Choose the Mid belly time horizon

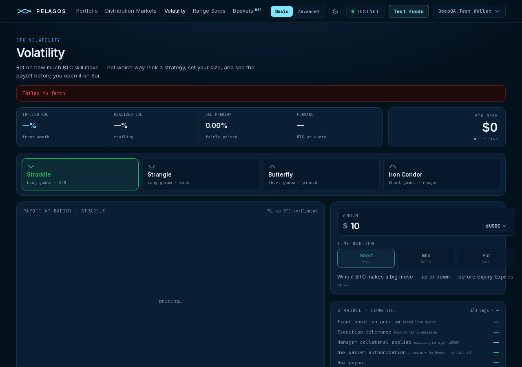pyautogui.click(x=426, y=258)
